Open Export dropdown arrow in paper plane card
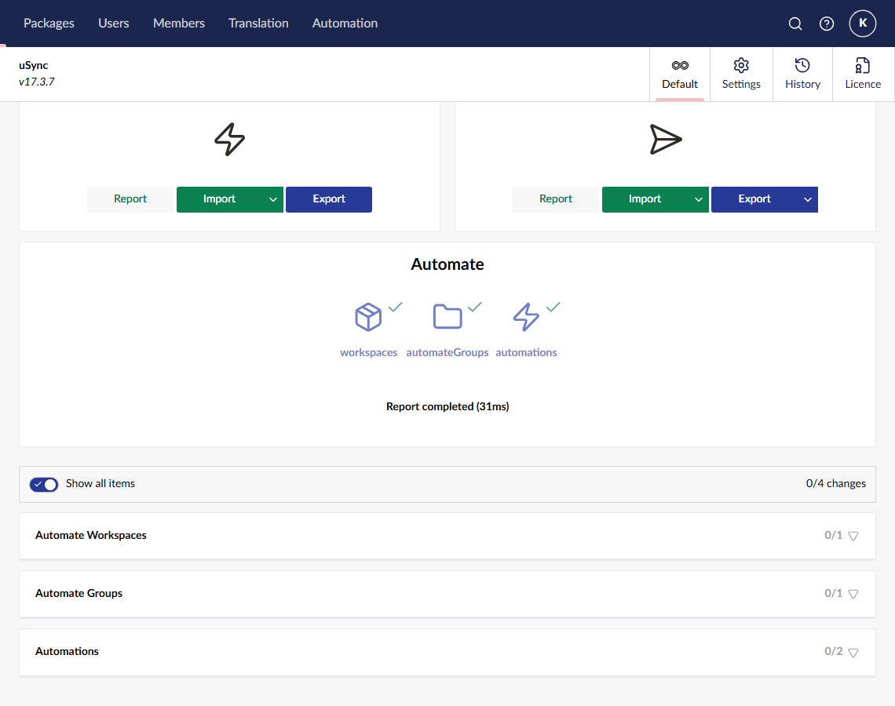The image size is (895, 706). pyautogui.click(x=808, y=199)
